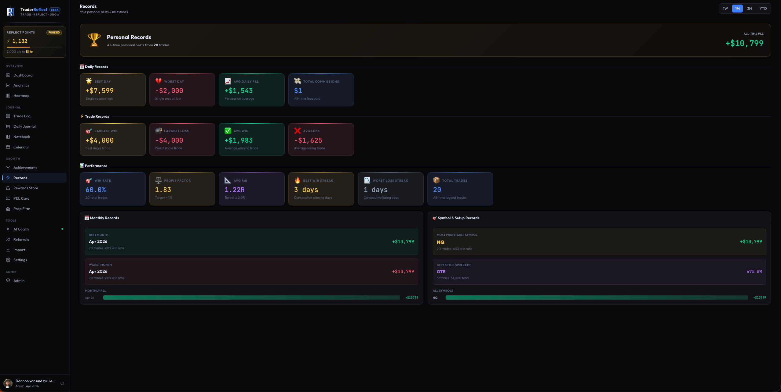781x392 pixels.
Task: Click the Elite tier link
Action: (x=29, y=52)
